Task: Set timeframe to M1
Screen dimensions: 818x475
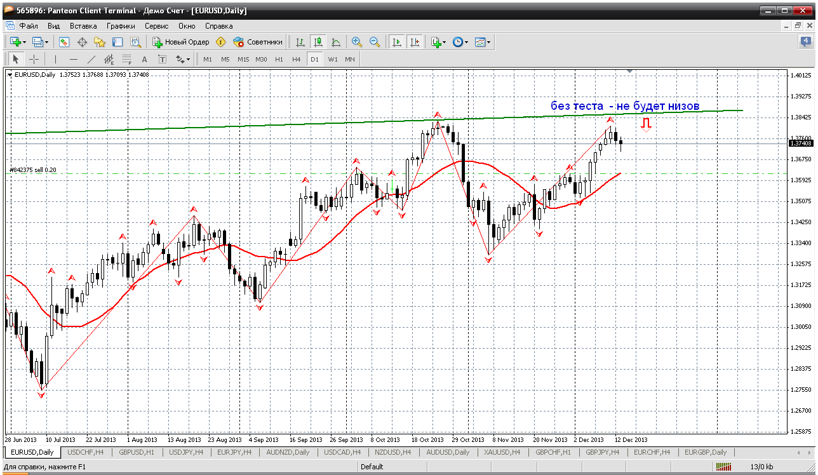Action: coord(208,59)
